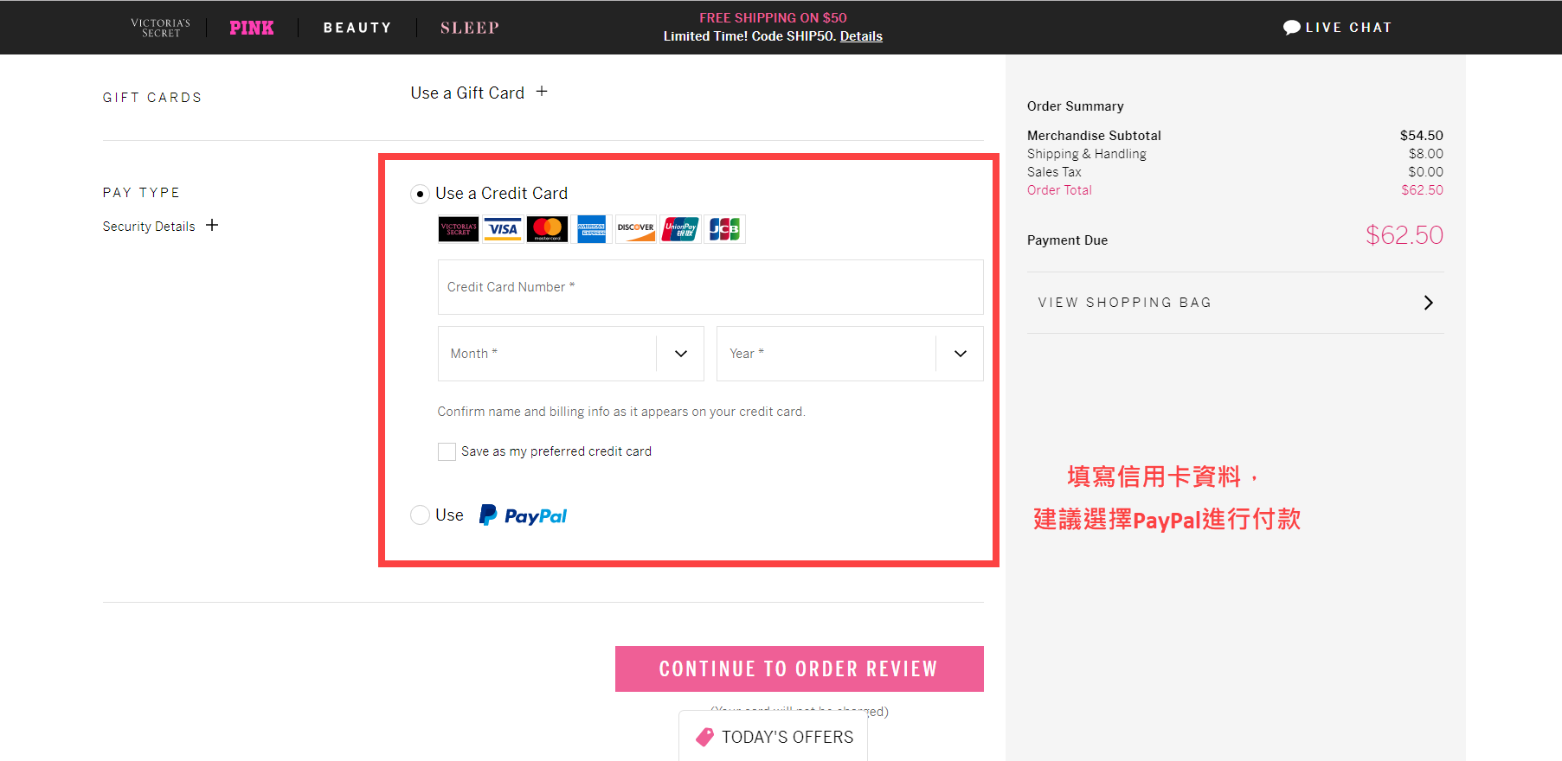1562x761 pixels.
Task: Open the free shipping Details link
Action: 861,36
